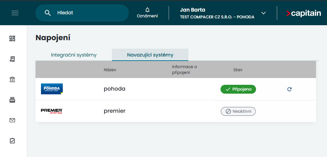Open the envelope mail icon in sidebar
Image resolution: width=327 pixels, height=157 pixels.
pos(12,120)
